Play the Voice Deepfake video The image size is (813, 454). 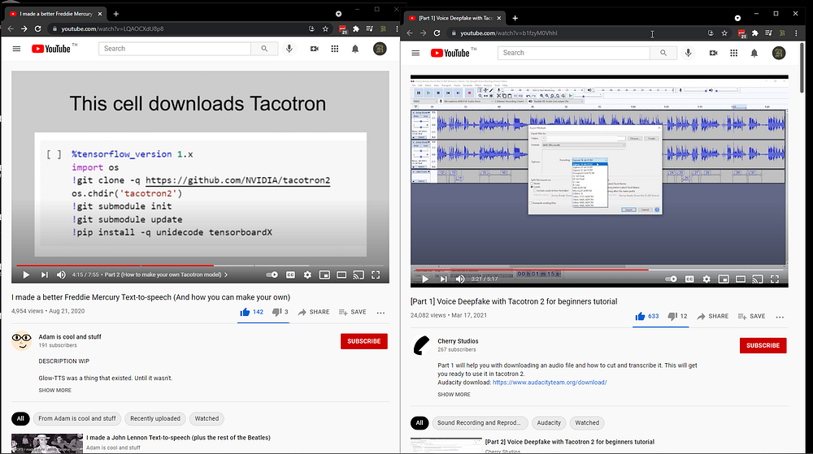click(425, 279)
